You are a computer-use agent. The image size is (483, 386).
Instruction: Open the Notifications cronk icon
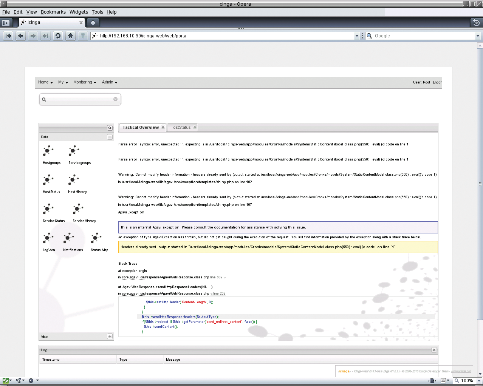pyautogui.click(x=68, y=238)
